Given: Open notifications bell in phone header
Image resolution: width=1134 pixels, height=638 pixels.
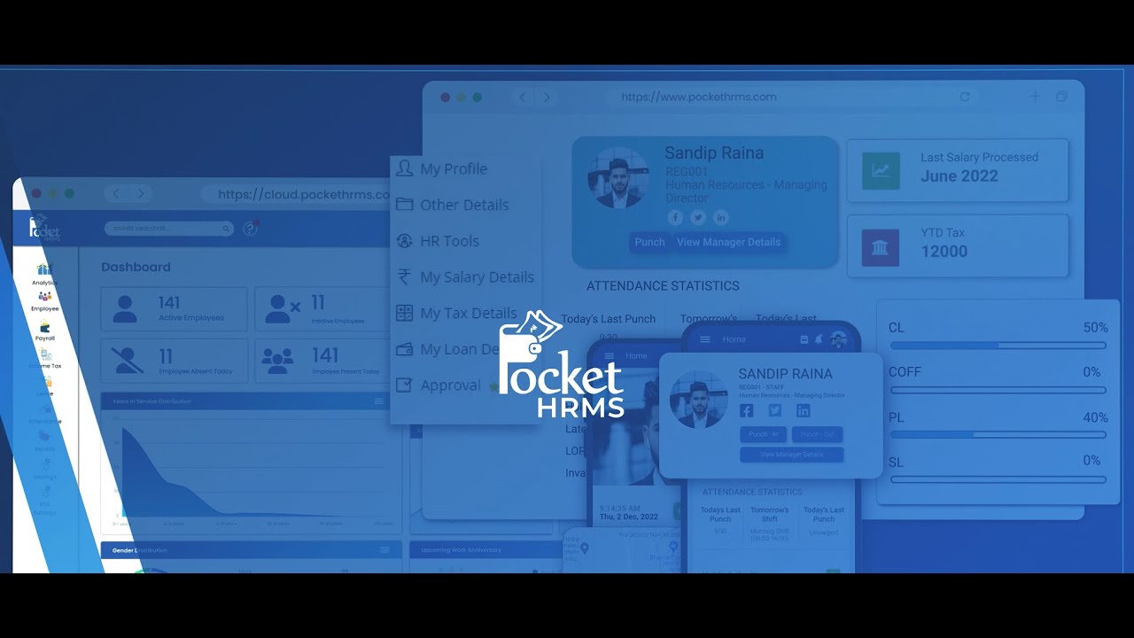Looking at the screenshot, I should click(x=819, y=339).
